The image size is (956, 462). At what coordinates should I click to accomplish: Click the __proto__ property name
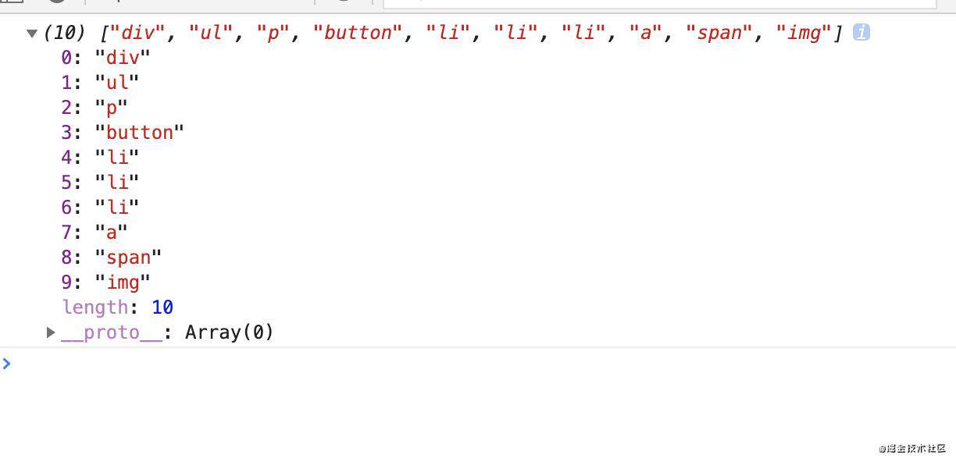click(x=112, y=332)
